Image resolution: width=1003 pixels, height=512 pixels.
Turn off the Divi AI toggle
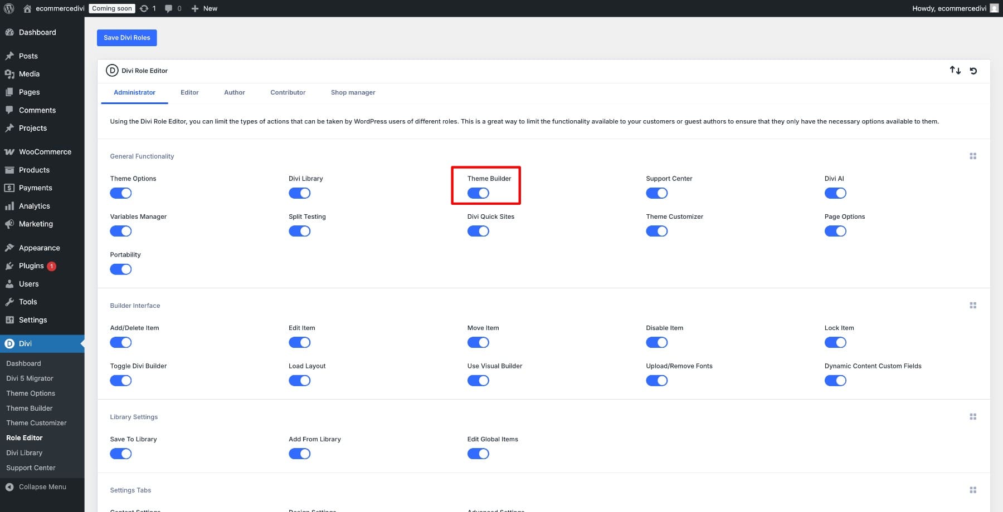[x=836, y=193]
